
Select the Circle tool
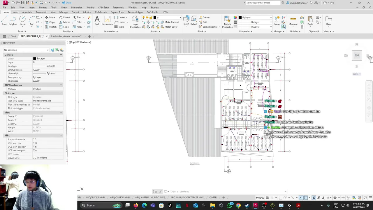click(x=22, y=20)
